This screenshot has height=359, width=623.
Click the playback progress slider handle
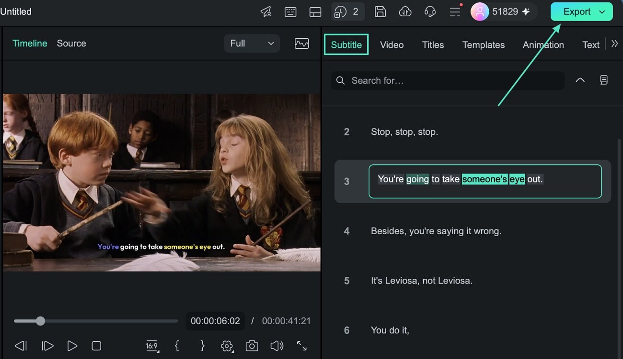[40, 321]
